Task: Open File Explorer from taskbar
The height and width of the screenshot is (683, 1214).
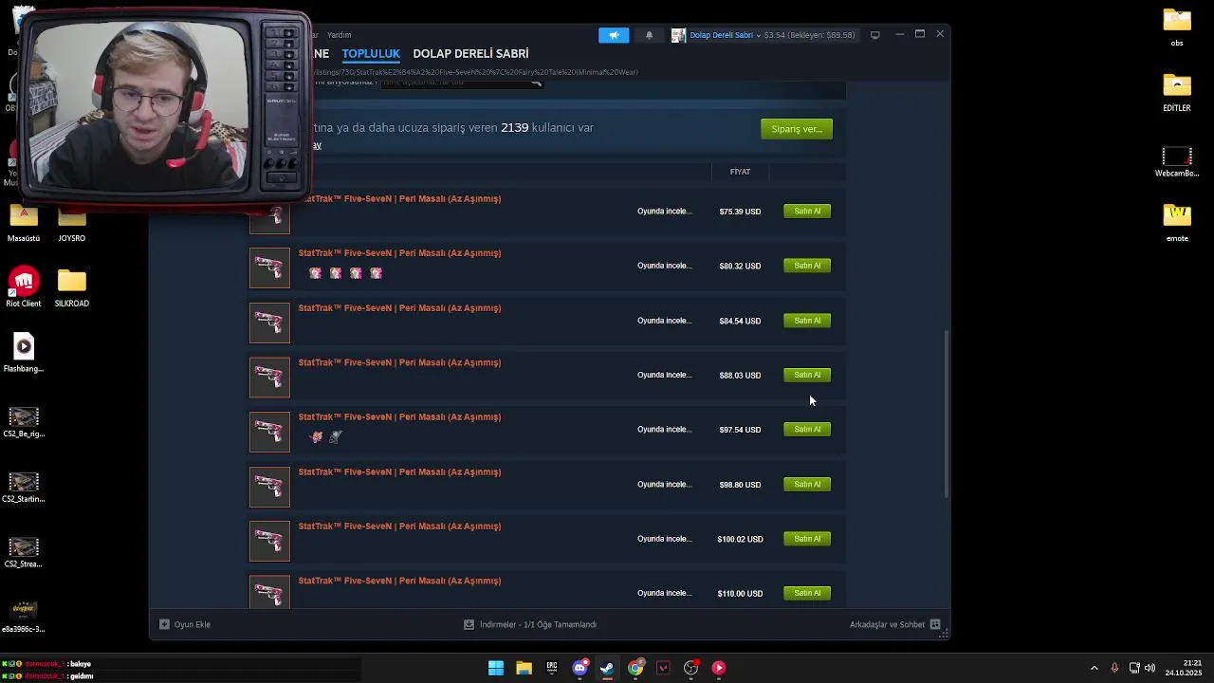Action: 524,668
